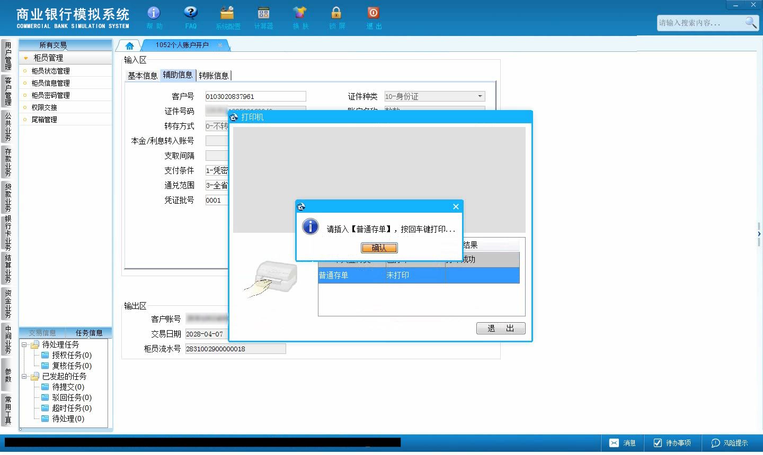Click the 所有交易 panel header

click(x=65, y=45)
